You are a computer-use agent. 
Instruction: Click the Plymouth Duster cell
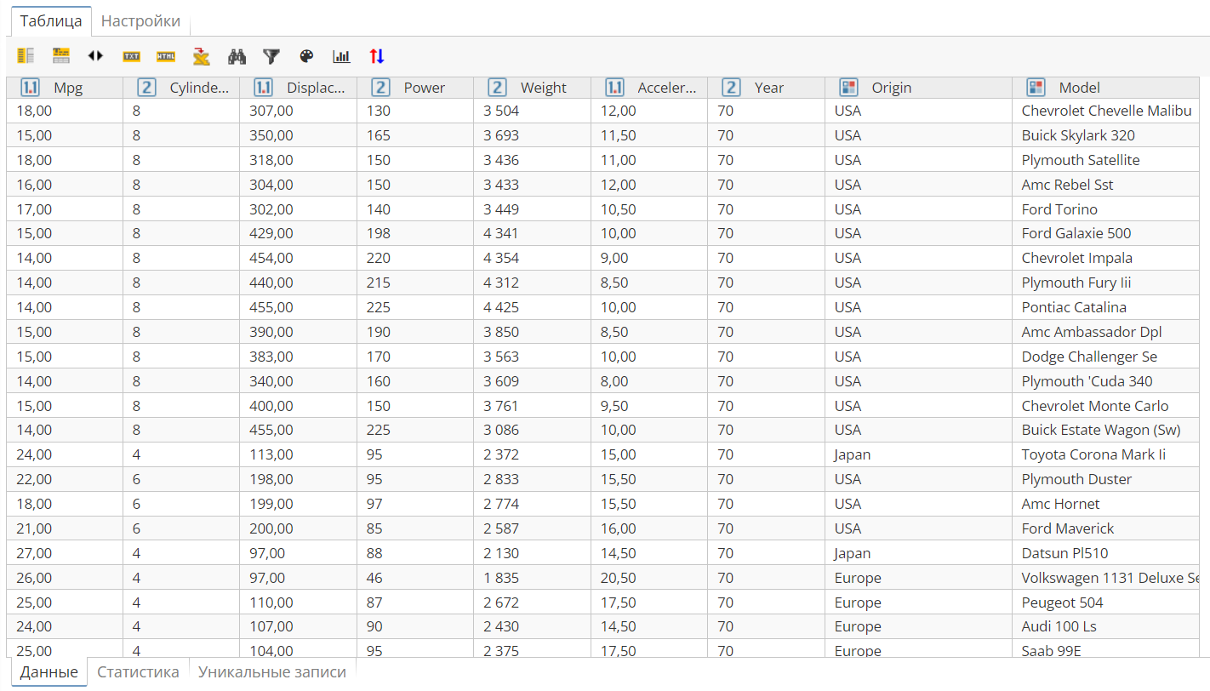(1106, 479)
